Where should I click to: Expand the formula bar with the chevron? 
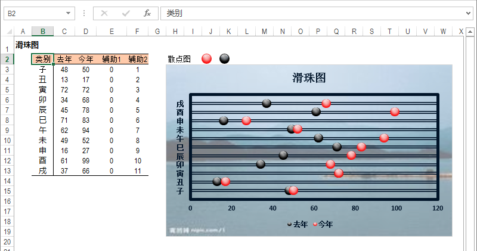pyautogui.click(x=469, y=13)
